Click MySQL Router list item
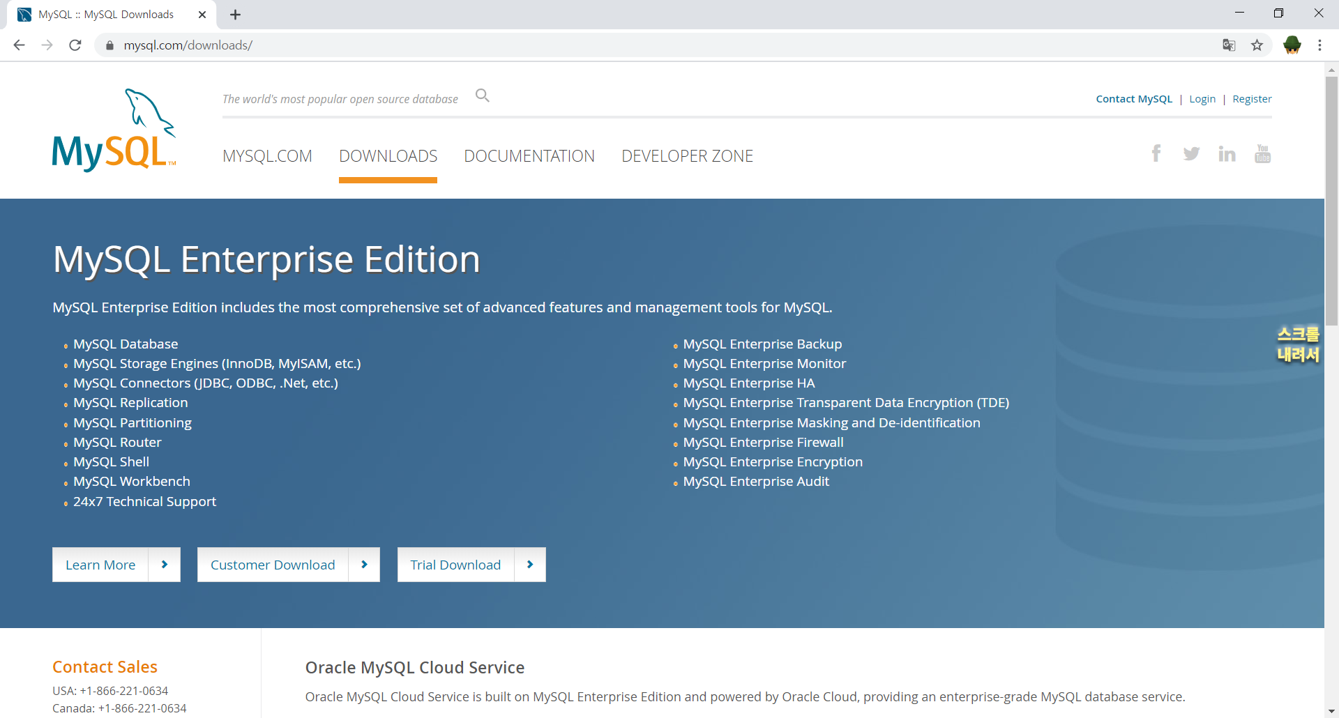 coord(117,442)
